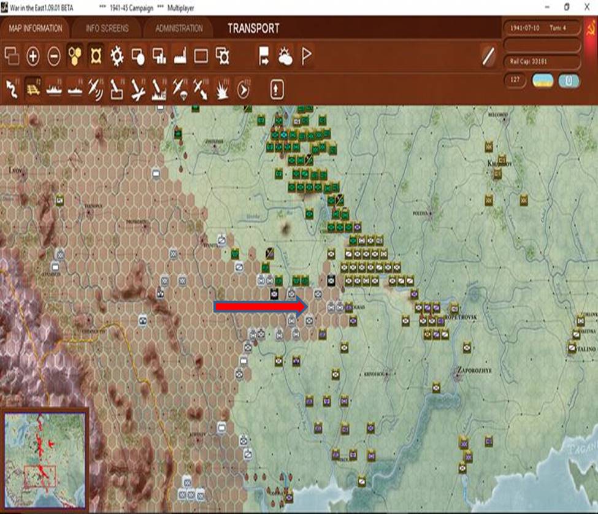598x514 pixels.
Task: Click the diagonal line pencil icon
Action: [x=489, y=56]
